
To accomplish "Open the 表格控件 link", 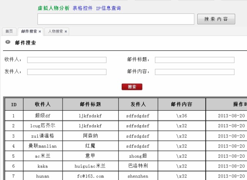I will tap(82, 8).
